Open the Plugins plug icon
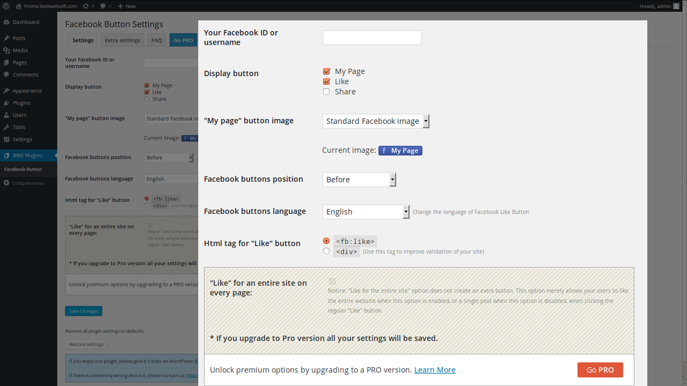 (6, 103)
